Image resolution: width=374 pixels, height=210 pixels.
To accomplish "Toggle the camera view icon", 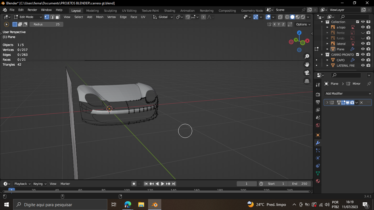I will (x=307, y=73).
